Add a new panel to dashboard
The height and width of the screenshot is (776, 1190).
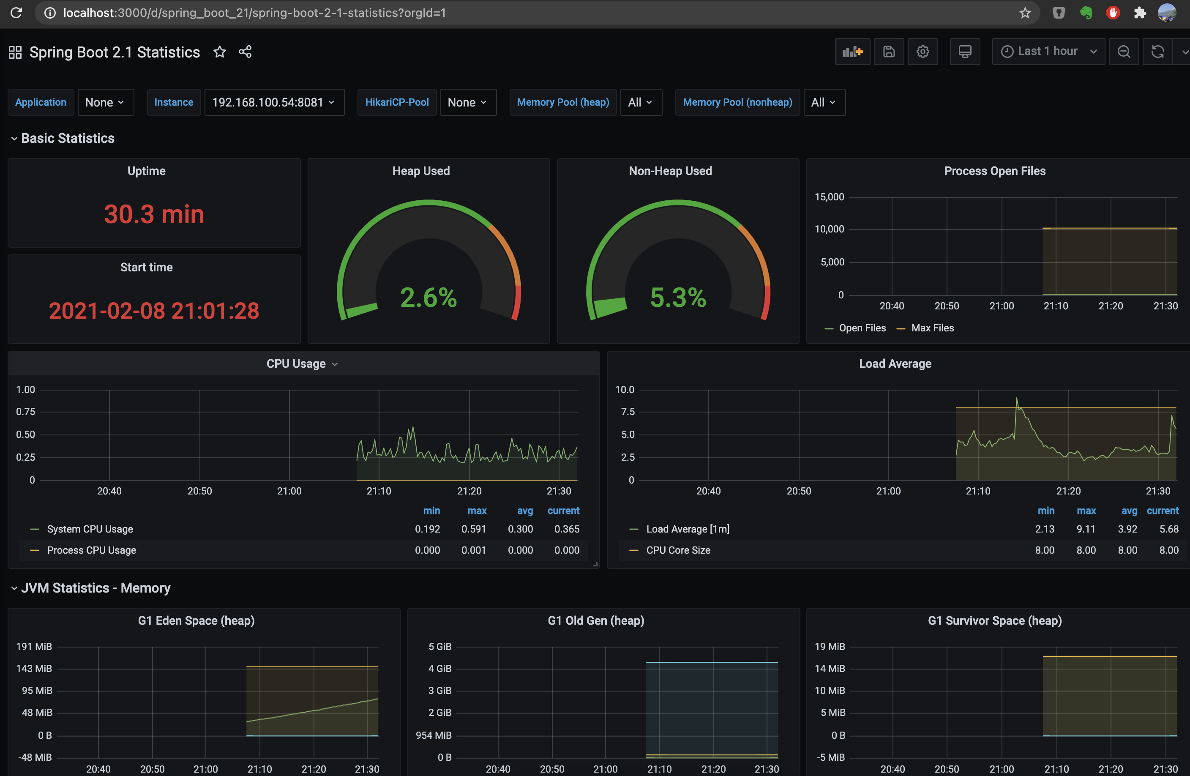852,52
